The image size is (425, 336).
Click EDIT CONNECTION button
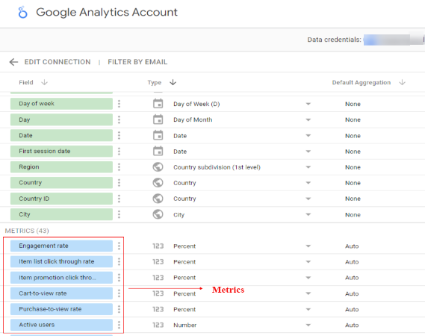coord(58,62)
